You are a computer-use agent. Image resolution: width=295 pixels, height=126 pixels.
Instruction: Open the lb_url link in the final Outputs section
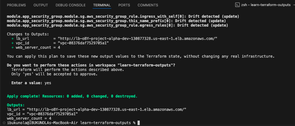107,110
